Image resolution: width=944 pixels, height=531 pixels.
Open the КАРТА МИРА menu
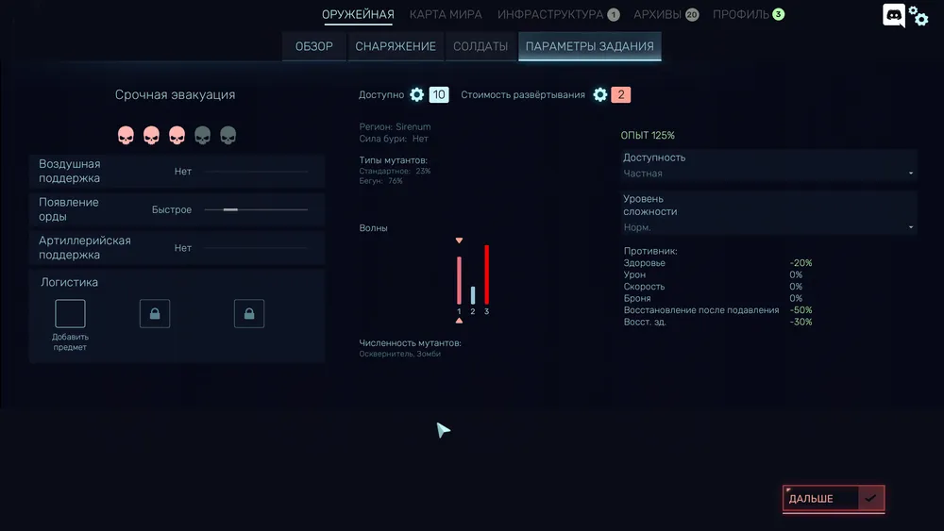446,14
